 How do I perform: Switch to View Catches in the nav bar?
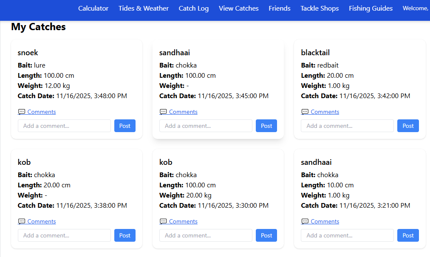(x=238, y=8)
